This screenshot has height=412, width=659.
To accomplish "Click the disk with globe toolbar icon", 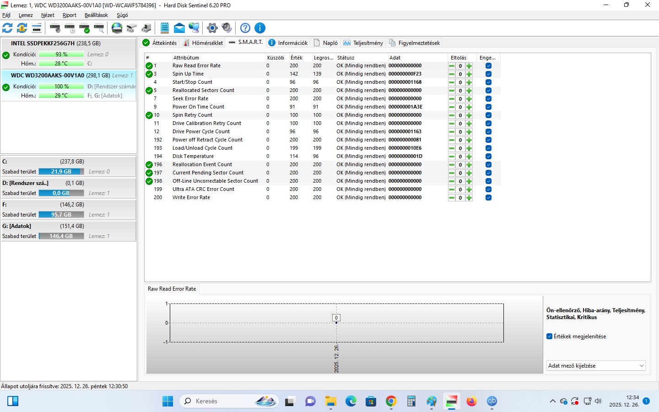I will (117, 28).
